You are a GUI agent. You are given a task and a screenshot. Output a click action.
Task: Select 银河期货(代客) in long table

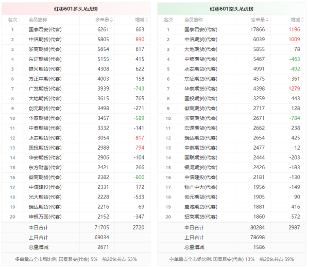pos(45,69)
